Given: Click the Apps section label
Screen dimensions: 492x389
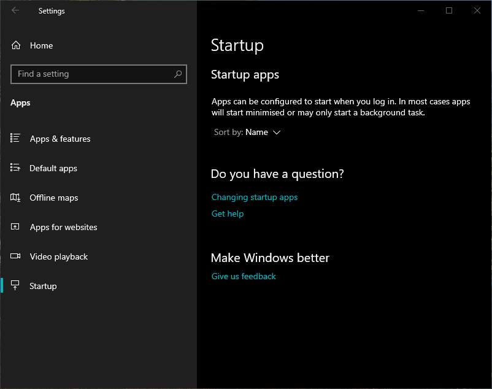Looking at the screenshot, I should tap(20, 102).
